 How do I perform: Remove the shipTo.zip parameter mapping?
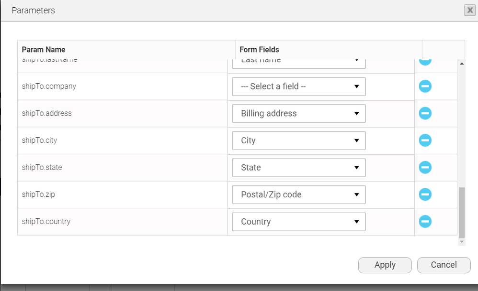(x=425, y=194)
